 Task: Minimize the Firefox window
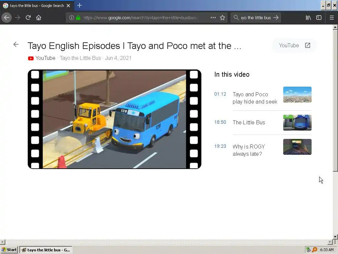[323, 6]
